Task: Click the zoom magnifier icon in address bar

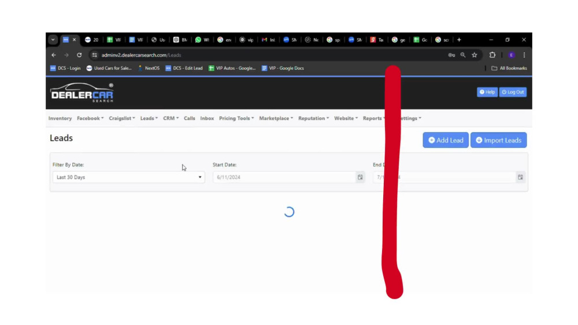Action: point(463,55)
